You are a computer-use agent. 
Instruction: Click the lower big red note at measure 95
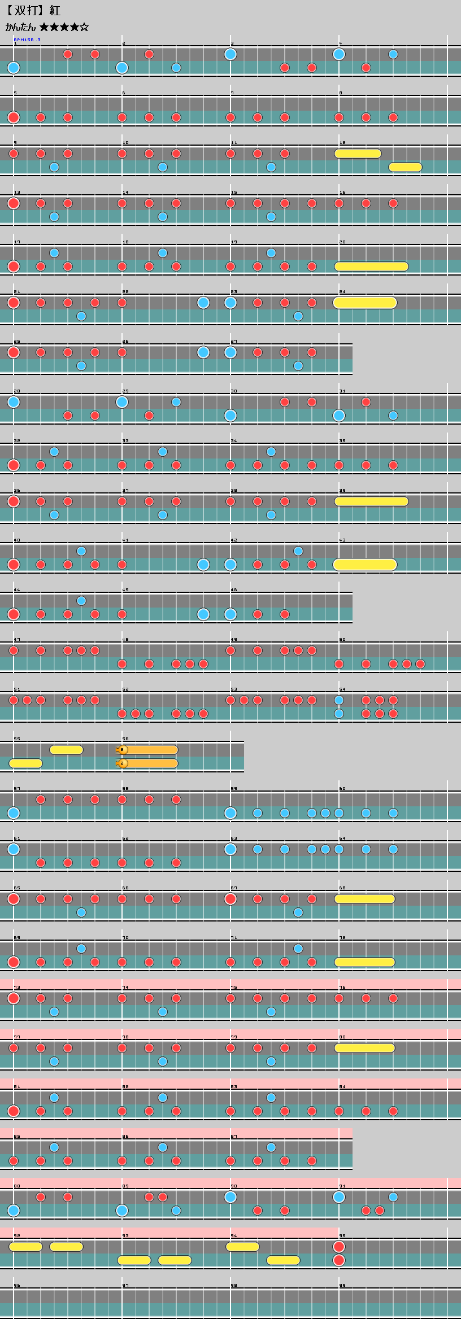339,1260
